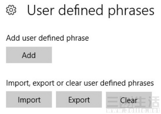Click the "Add user defined phrase" label
This screenshot has width=161, height=114.
[x=47, y=38]
